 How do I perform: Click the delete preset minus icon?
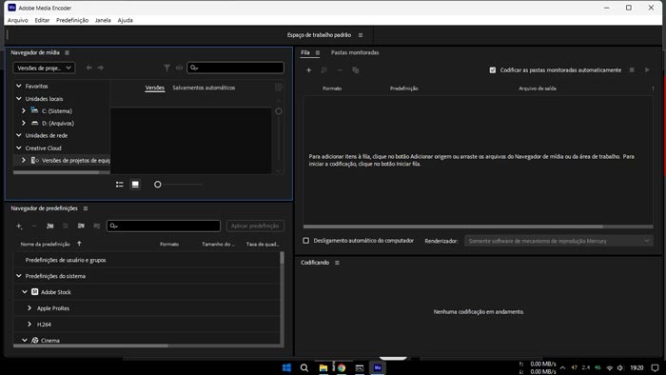point(34,226)
